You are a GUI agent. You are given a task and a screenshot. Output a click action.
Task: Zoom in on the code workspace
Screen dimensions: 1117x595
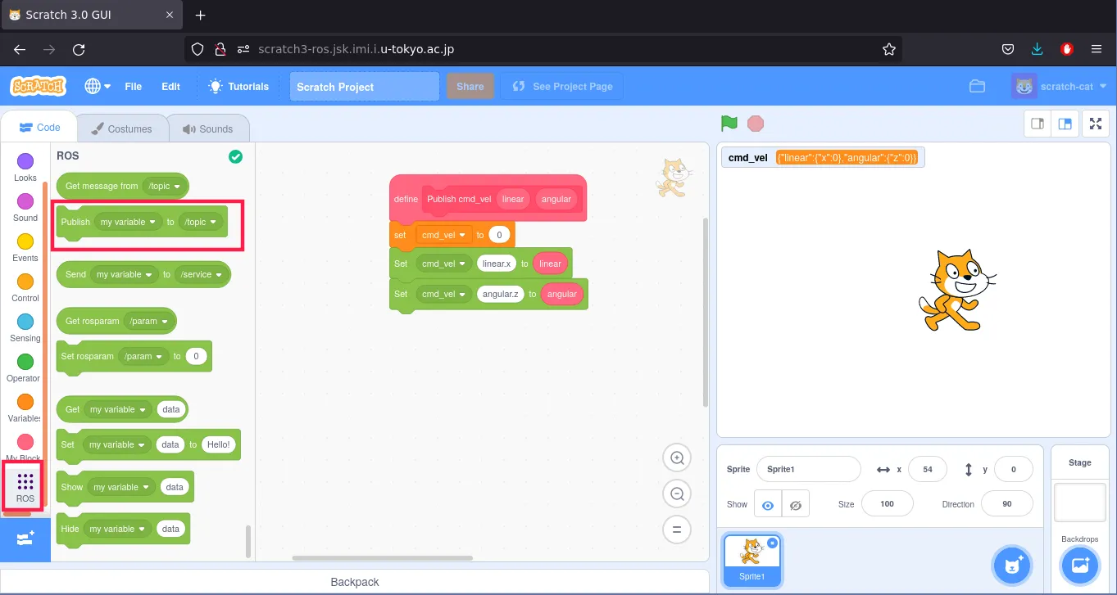coord(677,458)
